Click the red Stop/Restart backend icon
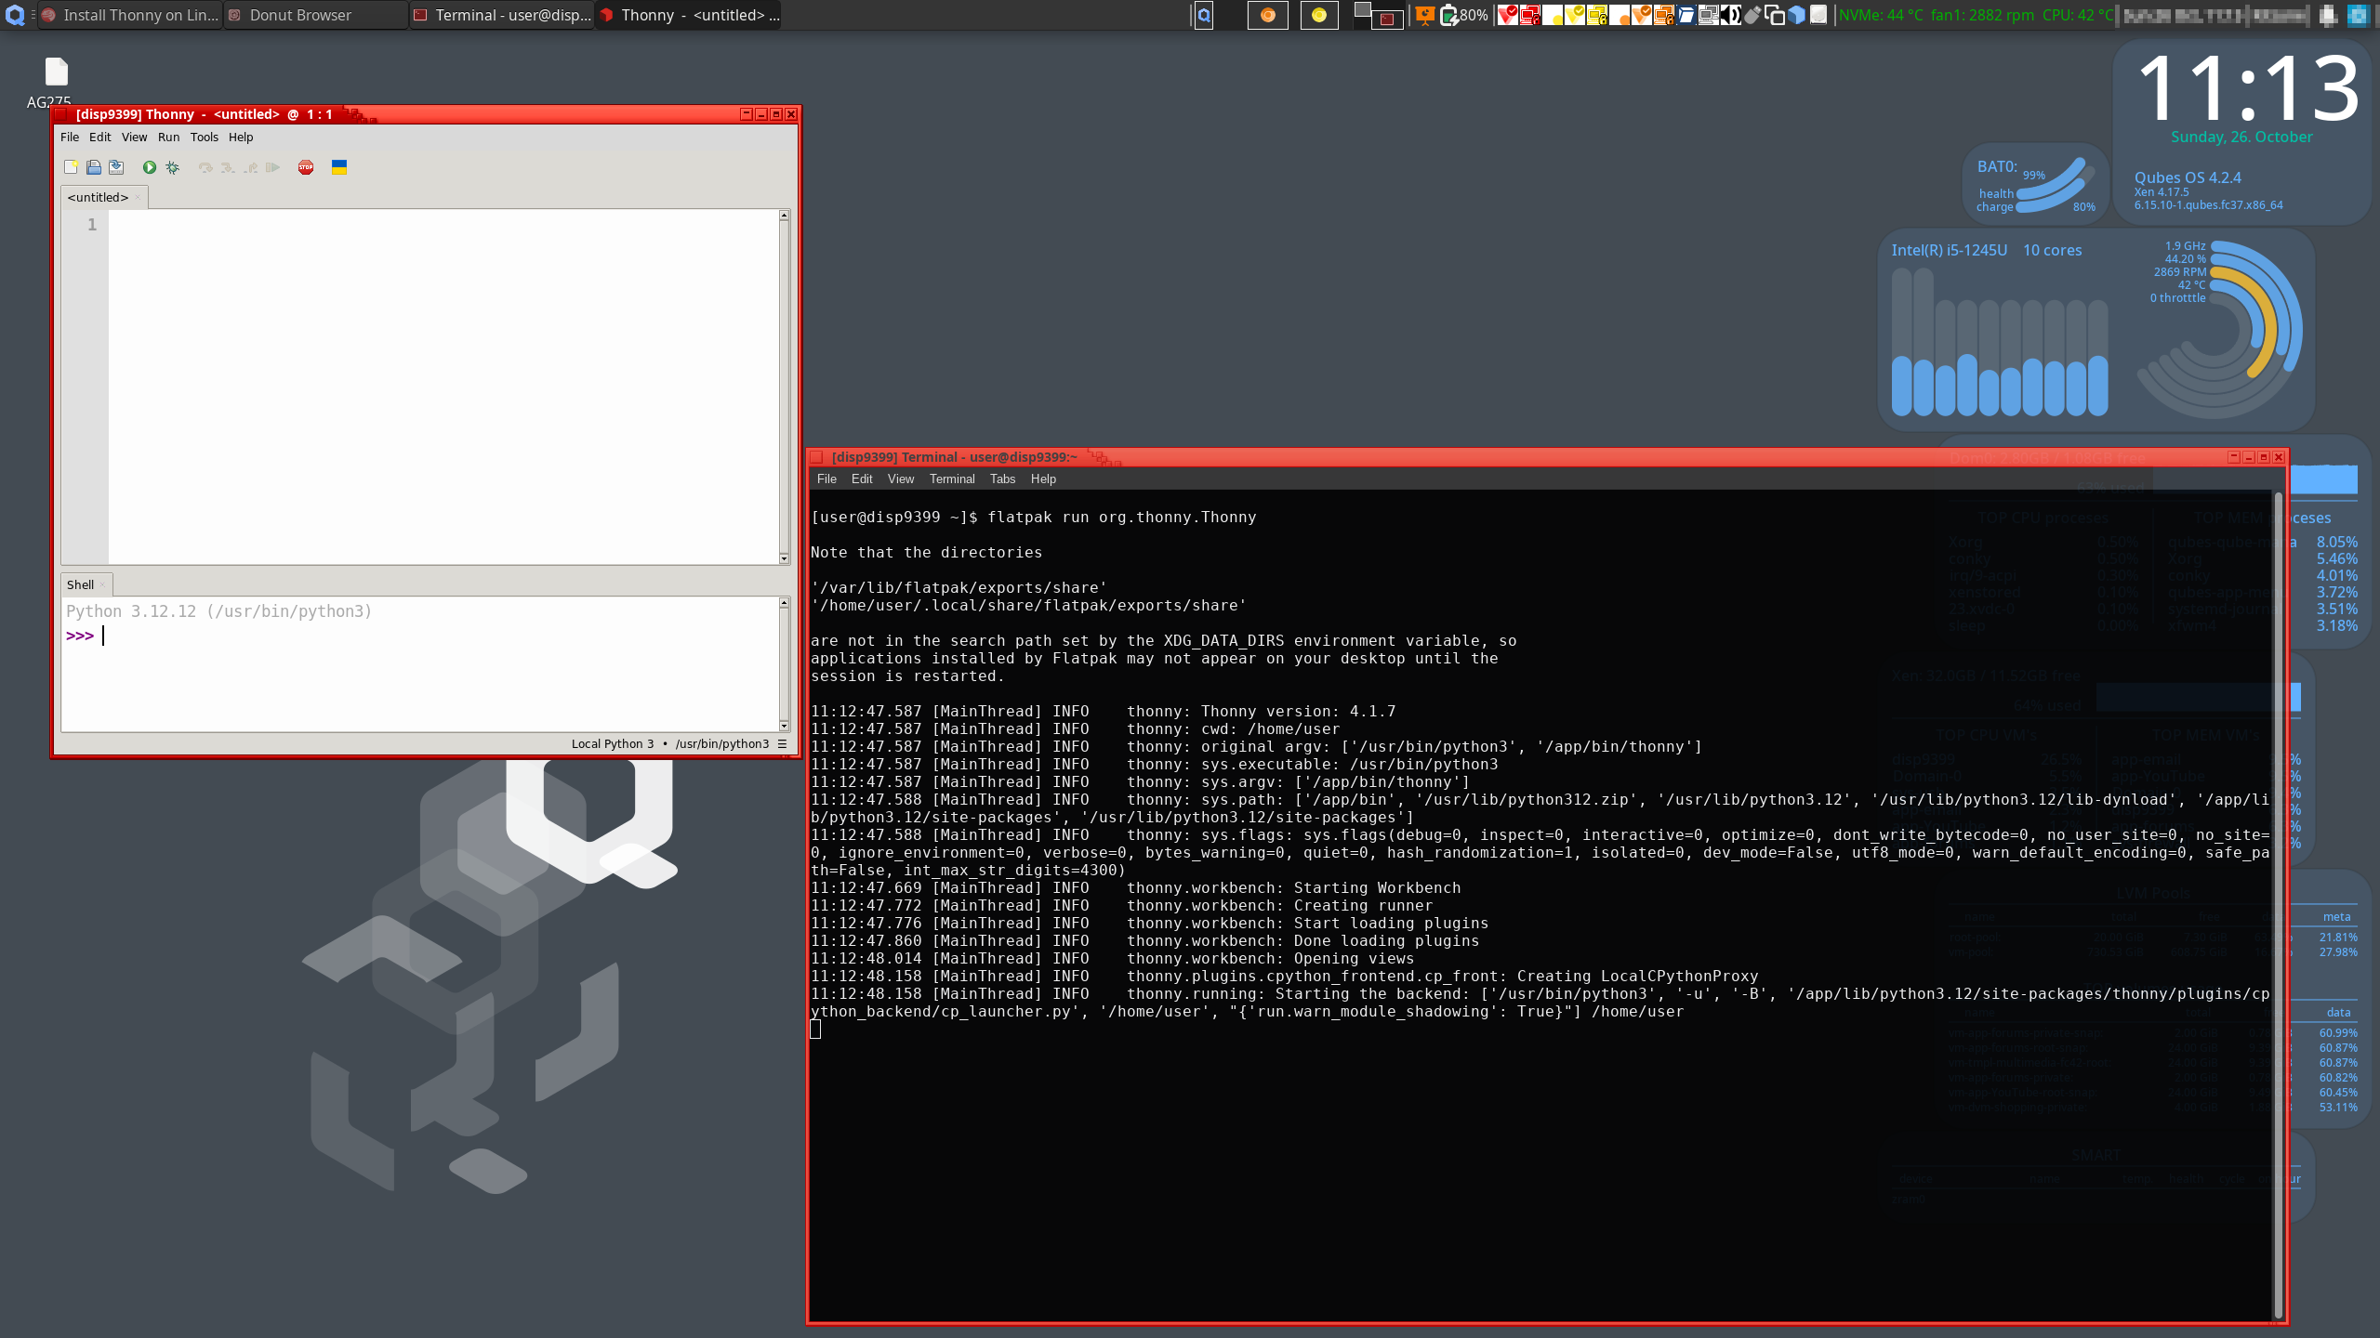 [306, 167]
